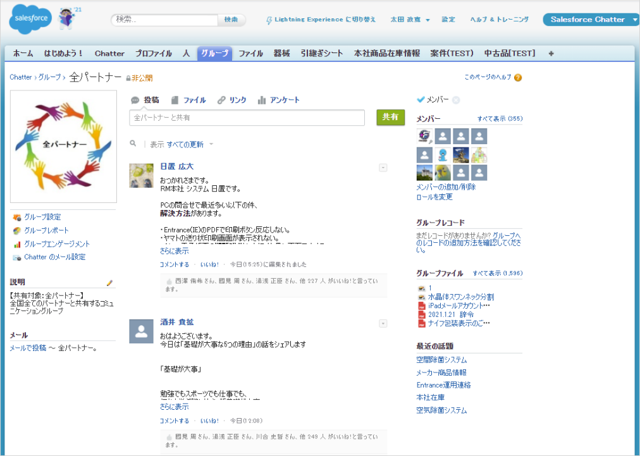Click the top search input field
This screenshot has width=640, height=456.
coord(164,20)
